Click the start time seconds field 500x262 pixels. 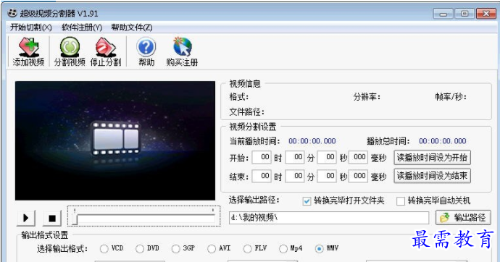327,157
